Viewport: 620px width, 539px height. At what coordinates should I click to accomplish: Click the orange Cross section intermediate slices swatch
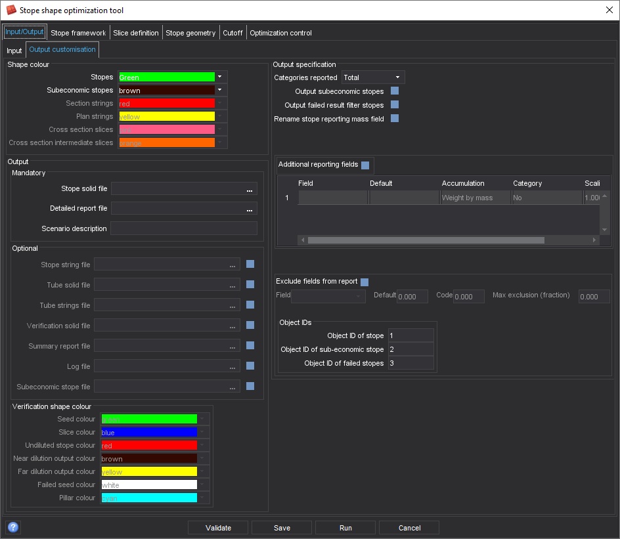pos(166,142)
